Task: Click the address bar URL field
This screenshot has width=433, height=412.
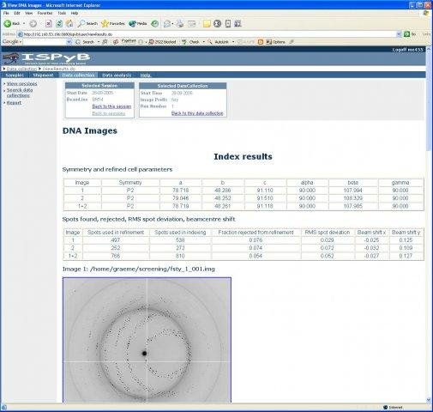Action: (x=208, y=34)
